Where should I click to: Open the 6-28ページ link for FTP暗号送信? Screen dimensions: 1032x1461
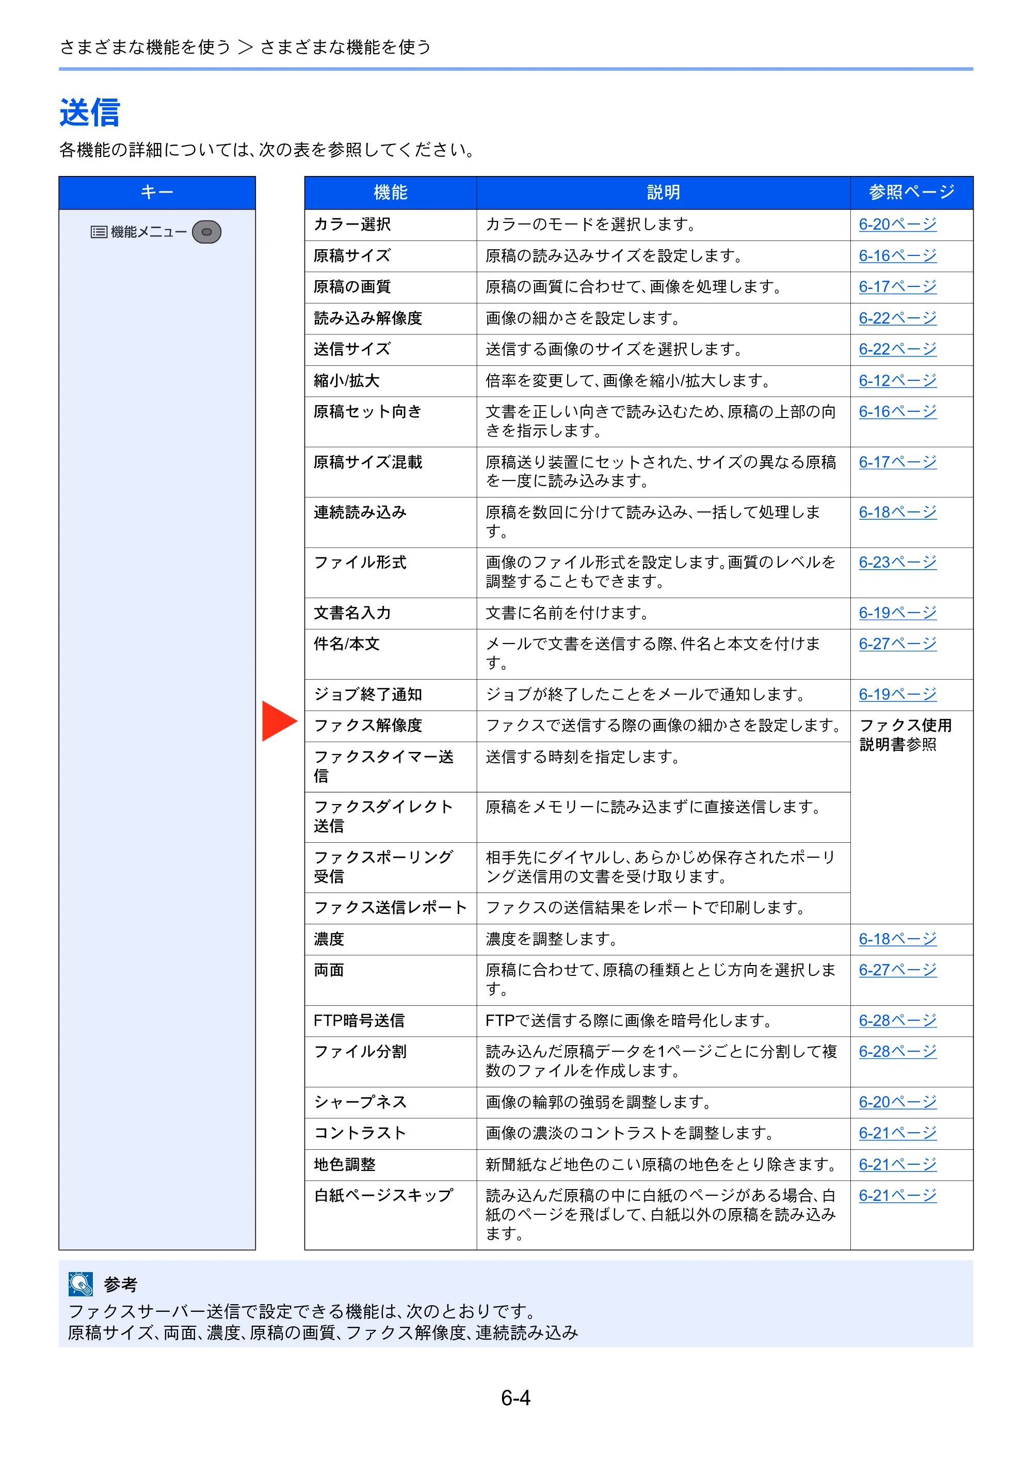898,1021
